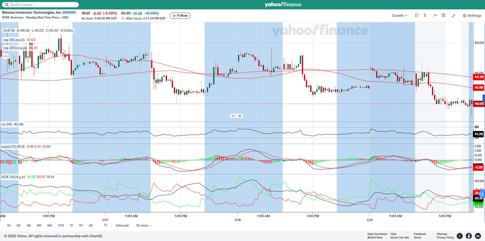The height and width of the screenshot is (241, 485).
Task: Select the 5D range
Action: click(x=19, y=225)
